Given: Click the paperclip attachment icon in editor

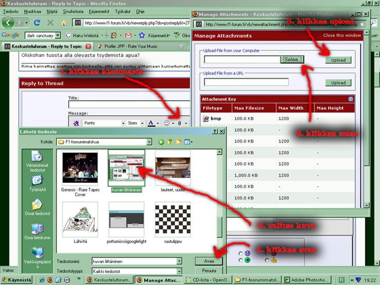Looking at the screenshot, I should (x=180, y=123).
